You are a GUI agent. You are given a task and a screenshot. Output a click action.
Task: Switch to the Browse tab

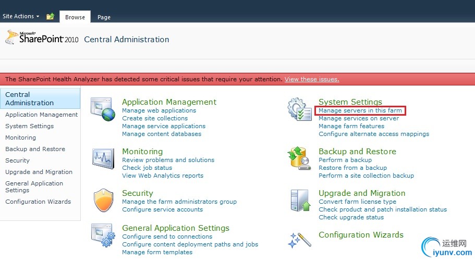pos(75,17)
